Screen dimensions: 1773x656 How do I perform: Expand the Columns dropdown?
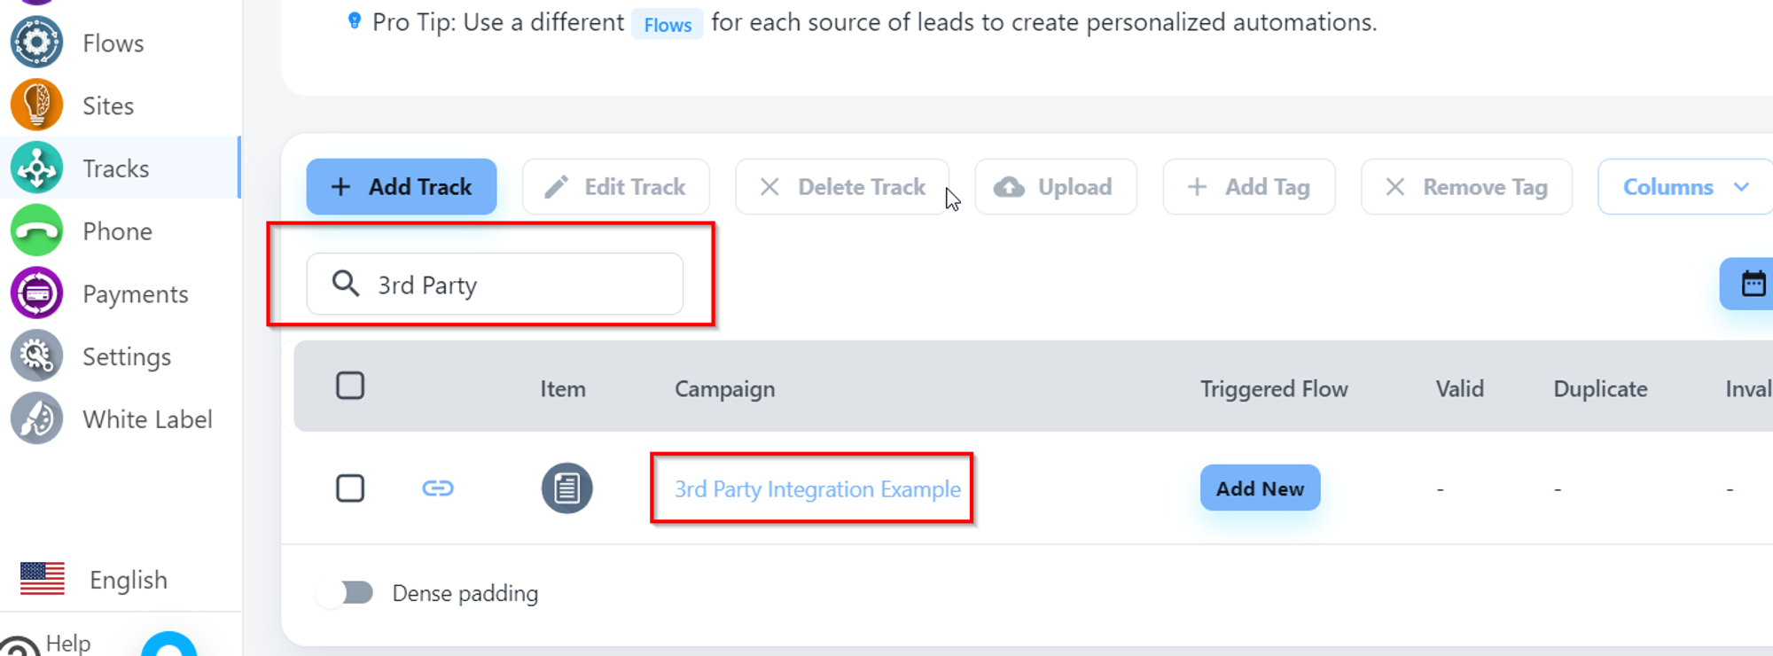pyautogui.click(x=1684, y=187)
